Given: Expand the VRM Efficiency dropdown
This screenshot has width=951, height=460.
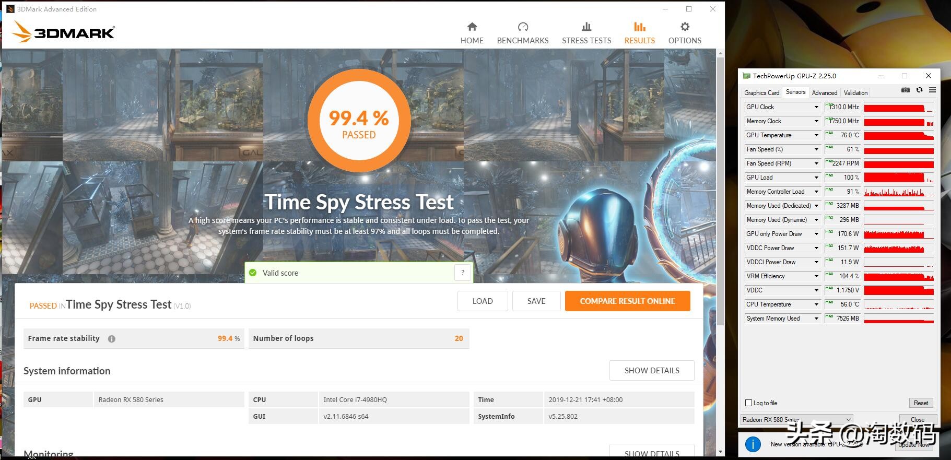Looking at the screenshot, I should click(x=816, y=276).
